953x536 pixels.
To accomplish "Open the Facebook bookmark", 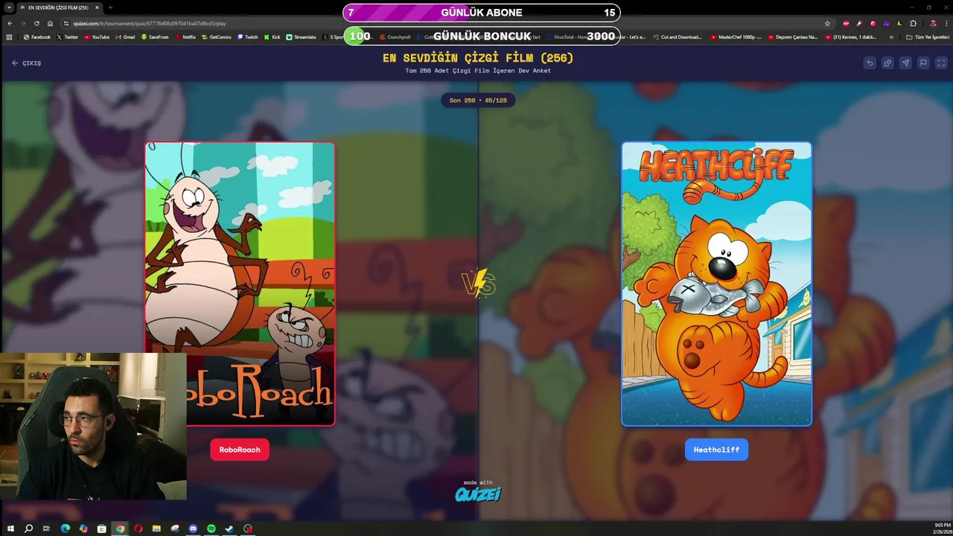I will (x=36, y=36).
